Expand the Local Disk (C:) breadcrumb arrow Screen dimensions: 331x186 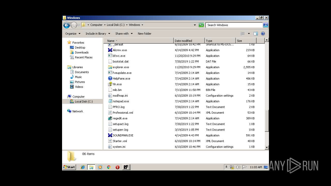127,25
